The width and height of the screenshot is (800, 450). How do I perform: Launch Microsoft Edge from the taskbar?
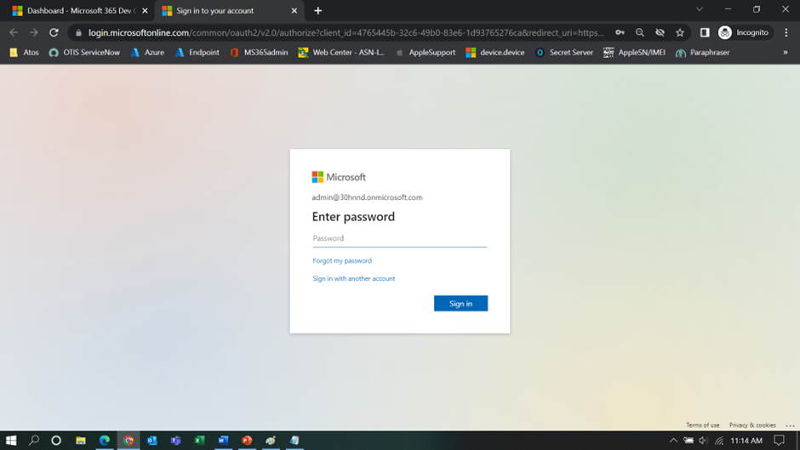click(x=105, y=441)
